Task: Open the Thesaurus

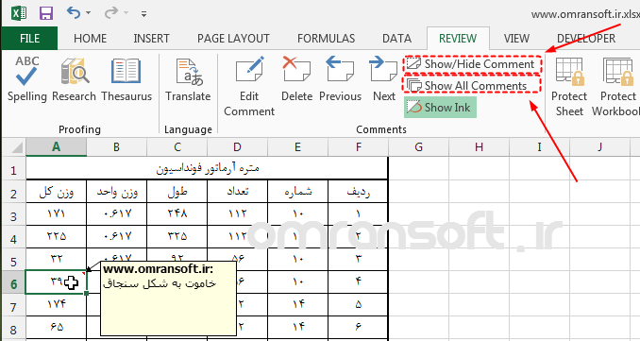Action: [x=126, y=79]
